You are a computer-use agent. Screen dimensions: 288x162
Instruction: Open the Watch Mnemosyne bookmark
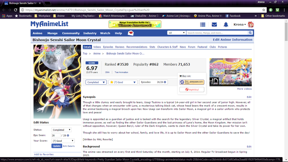click(113, 16)
